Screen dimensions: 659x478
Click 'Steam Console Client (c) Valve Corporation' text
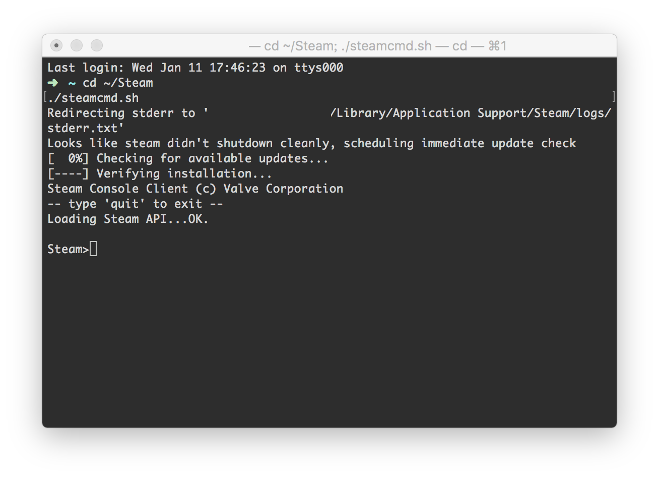pos(195,189)
